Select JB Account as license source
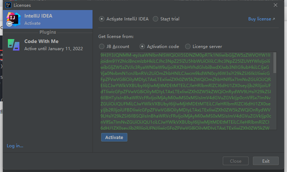The width and height of the screenshot is (287, 172). (102, 47)
